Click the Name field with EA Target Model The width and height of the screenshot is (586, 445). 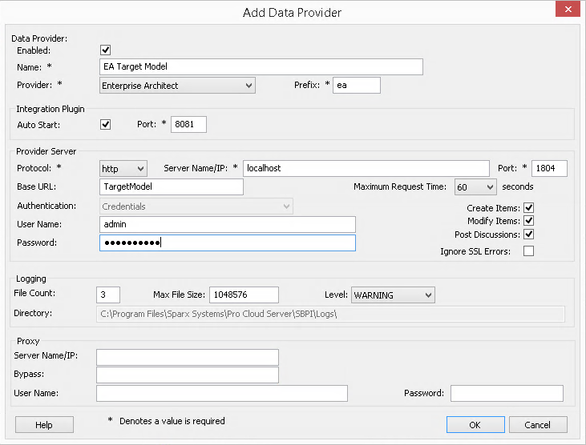(x=261, y=66)
